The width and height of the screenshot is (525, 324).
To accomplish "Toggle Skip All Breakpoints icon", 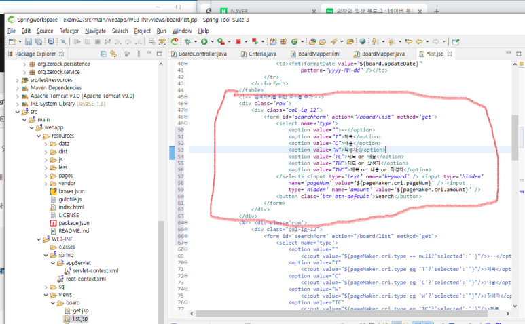I will (63, 42).
